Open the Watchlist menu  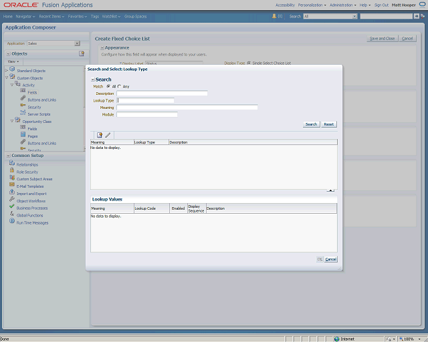111,16
